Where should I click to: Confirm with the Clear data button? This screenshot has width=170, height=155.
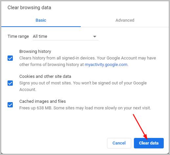click(149, 143)
